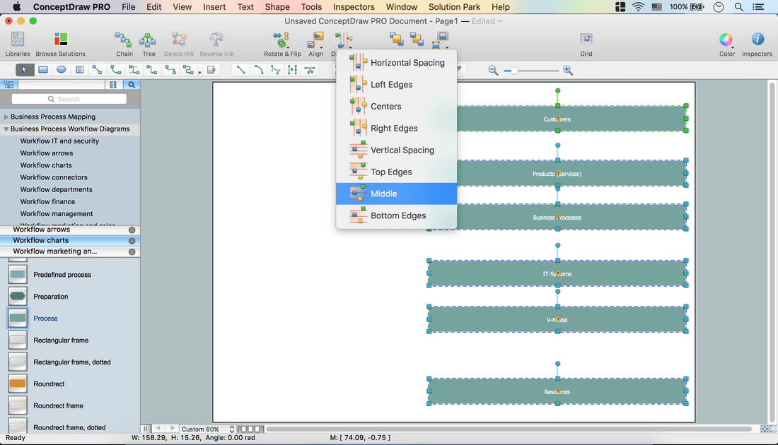This screenshot has width=778, height=445.
Task: Click the Grid toolbar icon
Action: [586, 43]
